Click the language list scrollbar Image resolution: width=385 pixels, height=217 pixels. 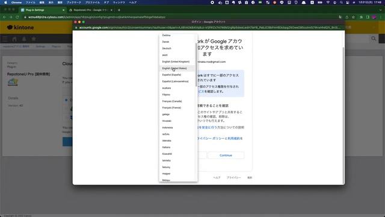pyautogui.click(x=196, y=64)
